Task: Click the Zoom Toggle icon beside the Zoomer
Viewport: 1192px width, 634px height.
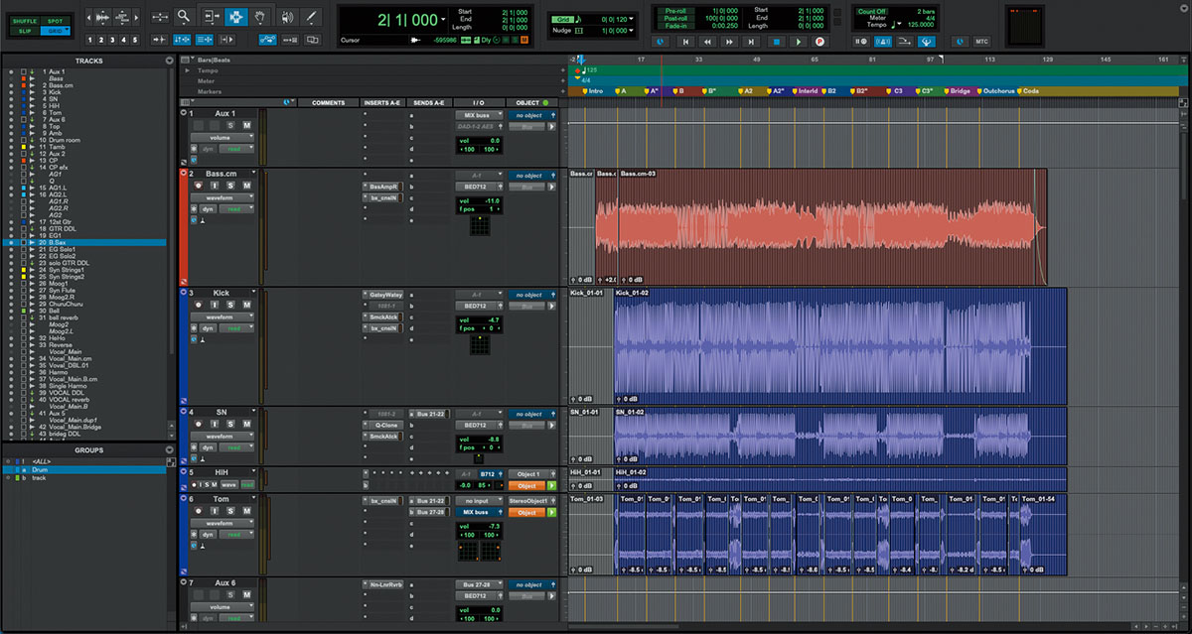Action: tap(160, 17)
